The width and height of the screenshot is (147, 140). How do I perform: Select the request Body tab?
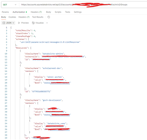pos(49,12)
